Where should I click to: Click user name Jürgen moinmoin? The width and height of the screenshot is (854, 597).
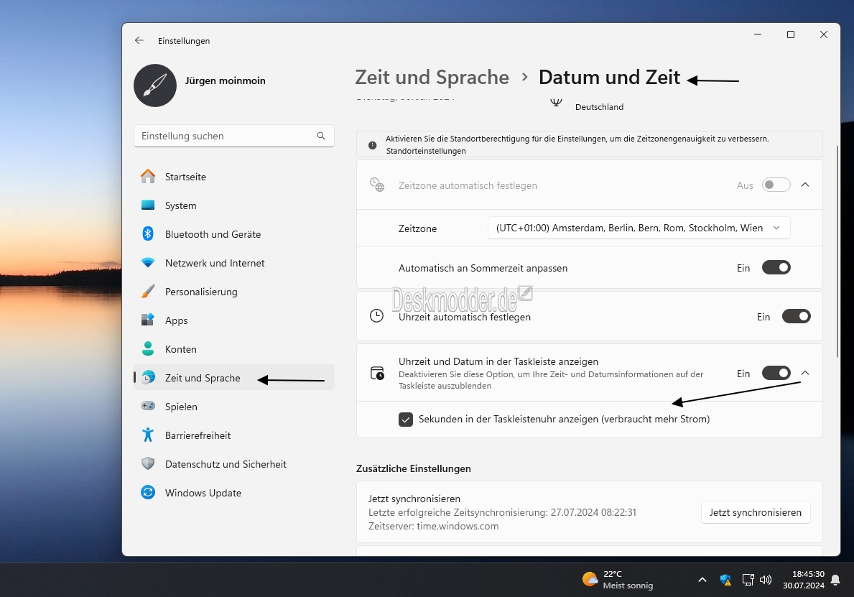226,80
